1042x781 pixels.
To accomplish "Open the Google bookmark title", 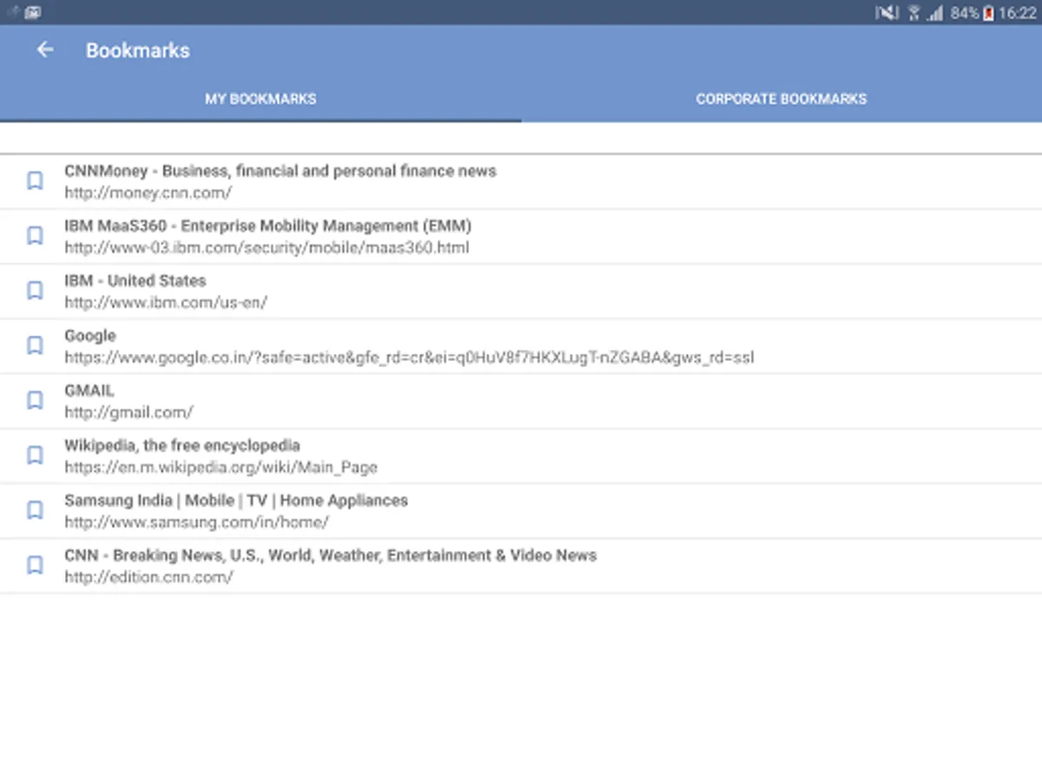I will 90,336.
